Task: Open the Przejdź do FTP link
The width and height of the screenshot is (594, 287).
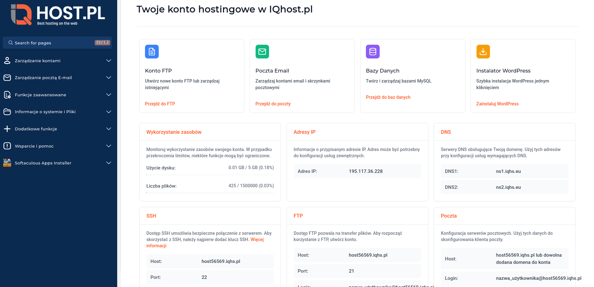Action: [160, 103]
